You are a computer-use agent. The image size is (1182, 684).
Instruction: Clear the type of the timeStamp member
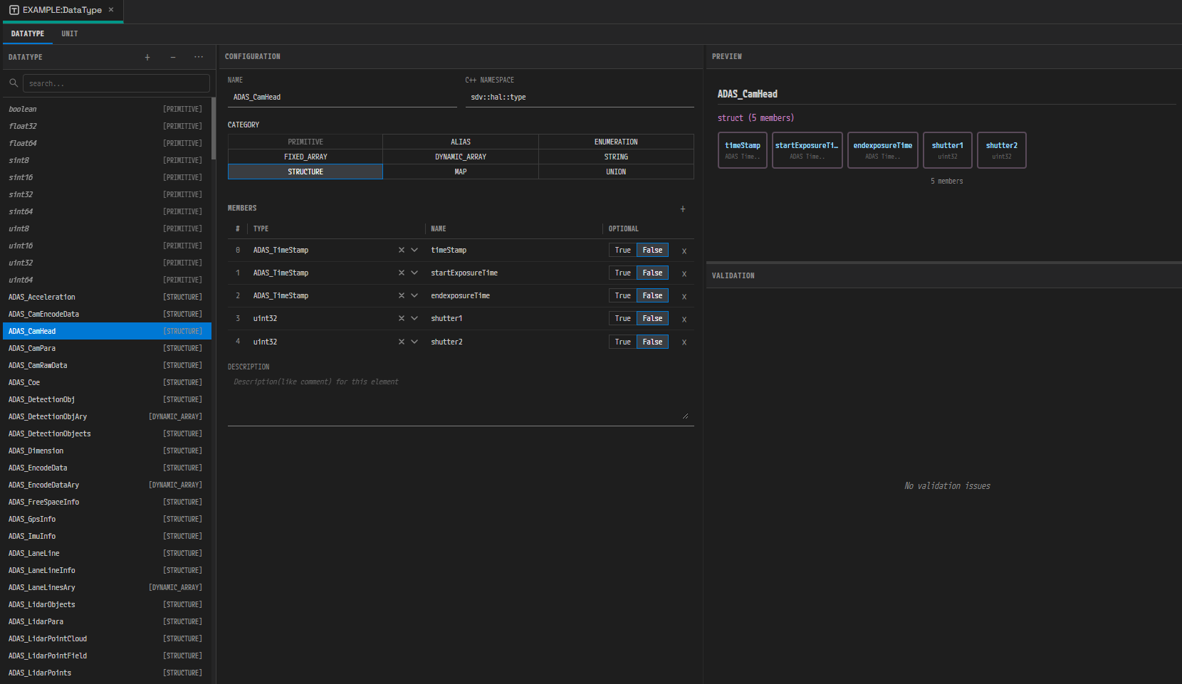click(402, 250)
